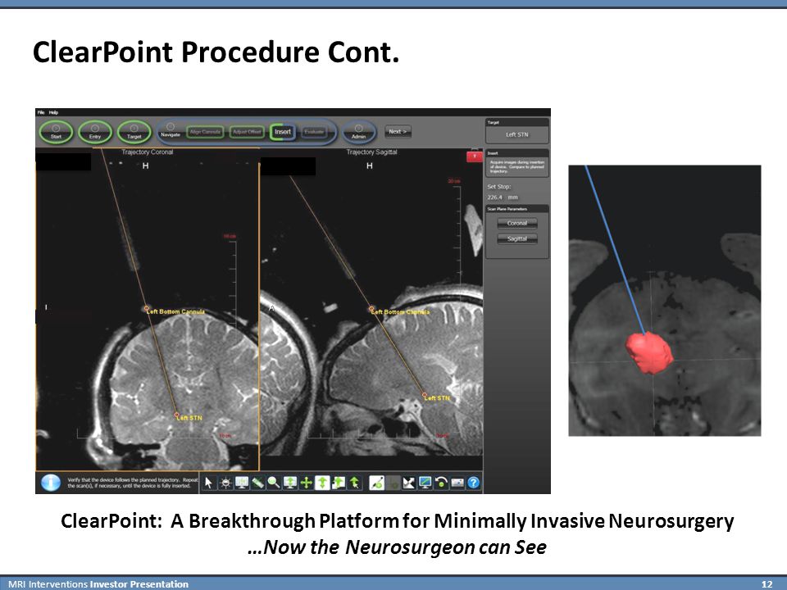The height and width of the screenshot is (590, 787).
Task: Click the monitor crosshair view tool
Action: click(x=242, y=483)
